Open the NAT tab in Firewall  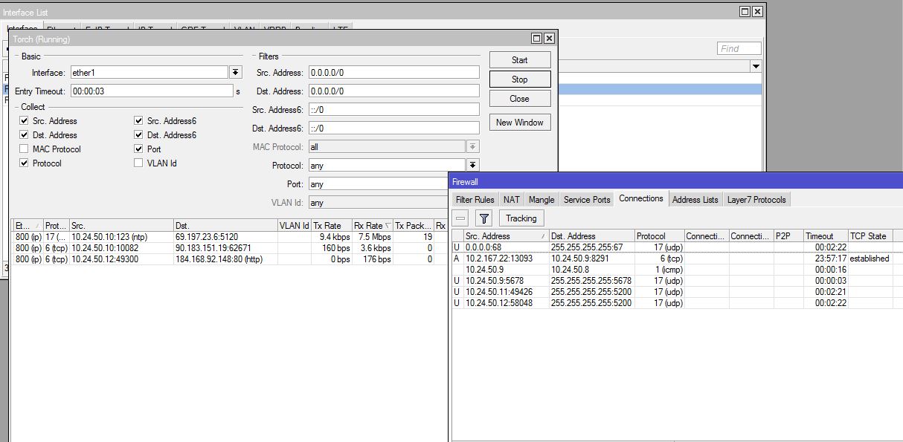tap(511, 199)
